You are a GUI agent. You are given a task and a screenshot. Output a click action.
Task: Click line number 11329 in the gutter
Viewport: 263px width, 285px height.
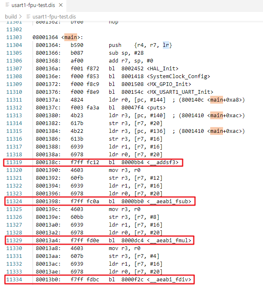pyautogui.click(x=14, y=241)
